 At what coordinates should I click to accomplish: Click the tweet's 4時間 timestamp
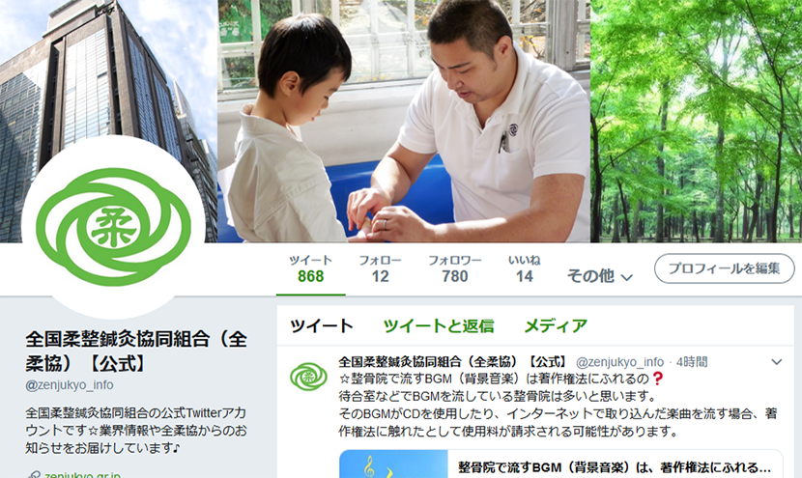692,362
